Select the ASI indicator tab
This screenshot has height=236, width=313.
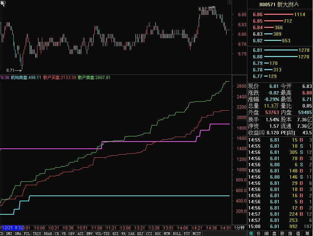80,234
